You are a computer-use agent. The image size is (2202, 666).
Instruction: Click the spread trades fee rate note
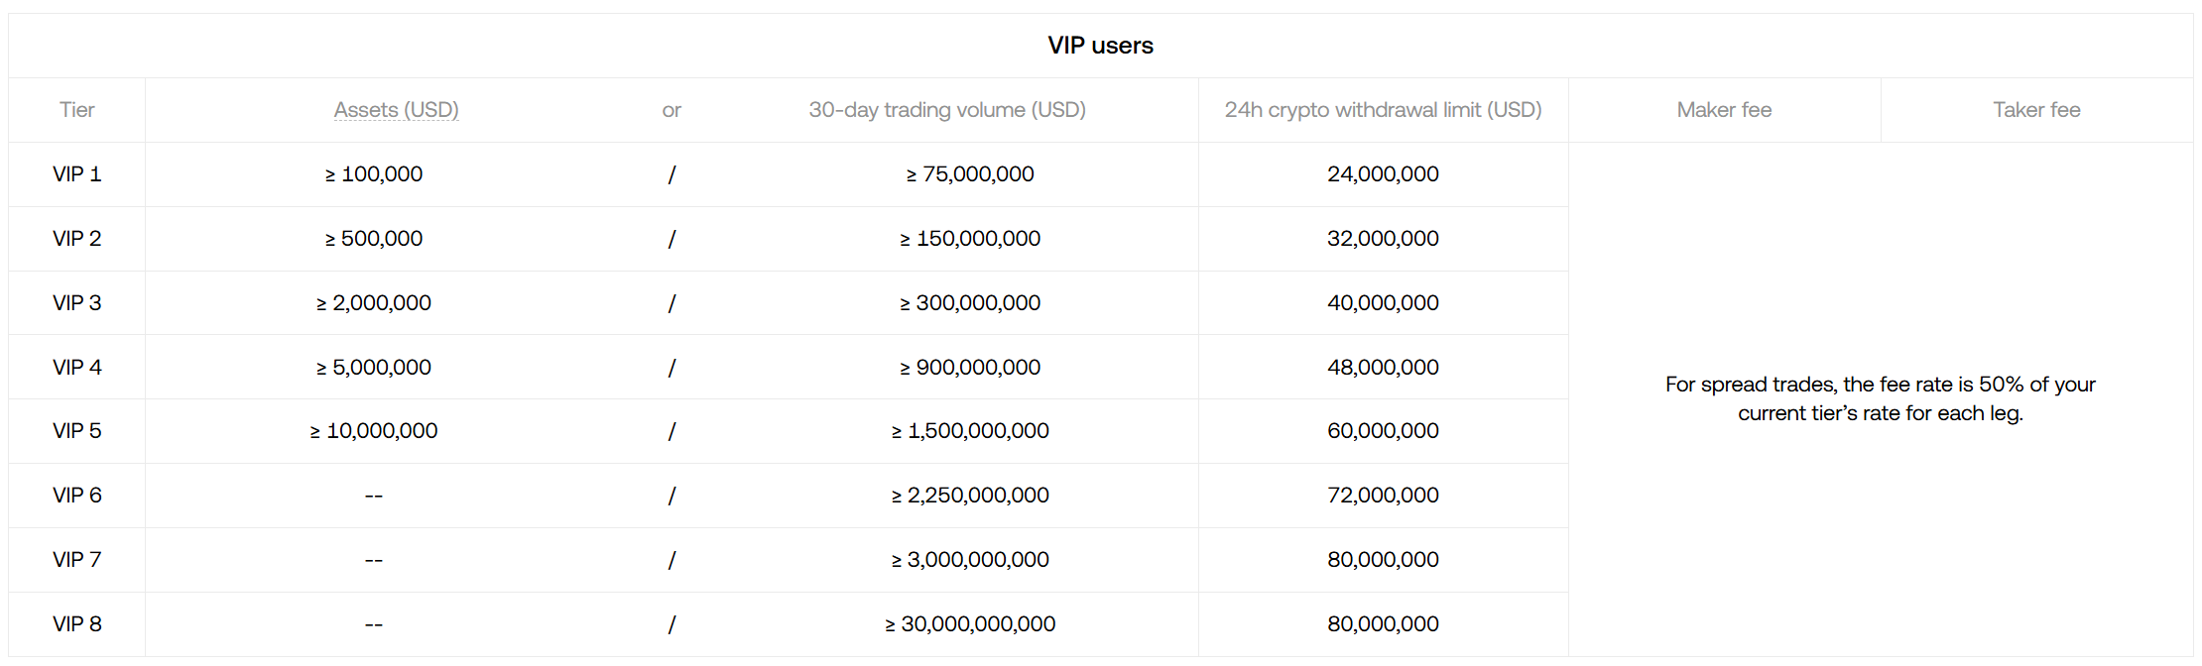pyautogui.click(x=1880, y=398)
